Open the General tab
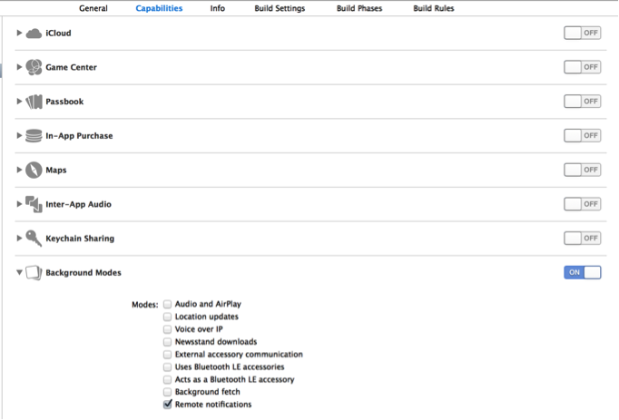 [x=93, y=8]
